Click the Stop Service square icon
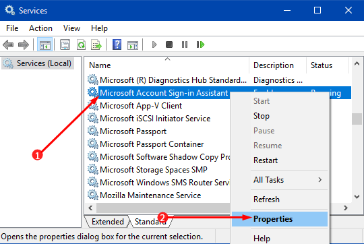 coord(169,44)
